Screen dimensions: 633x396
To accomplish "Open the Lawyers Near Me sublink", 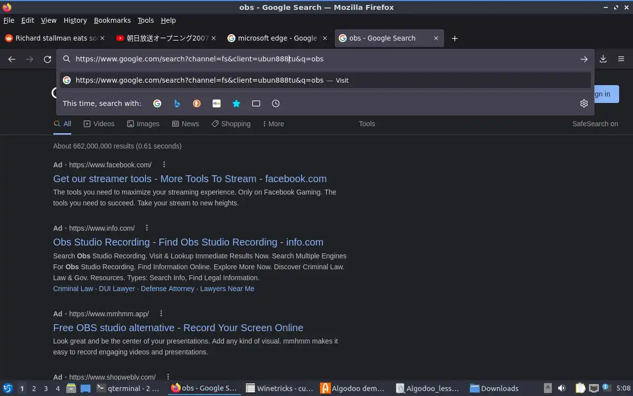I will 227,289.
